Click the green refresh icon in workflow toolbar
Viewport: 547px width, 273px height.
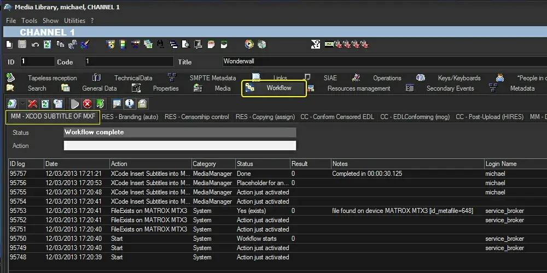[45, 104]
